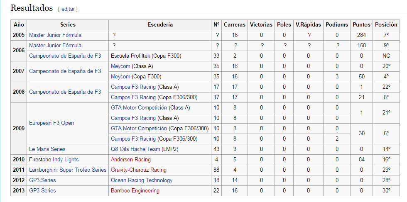Viewport: 407px width, 202px height.
Task: Open the Q8 Oils Hache Team link
Action: (136, 149)
